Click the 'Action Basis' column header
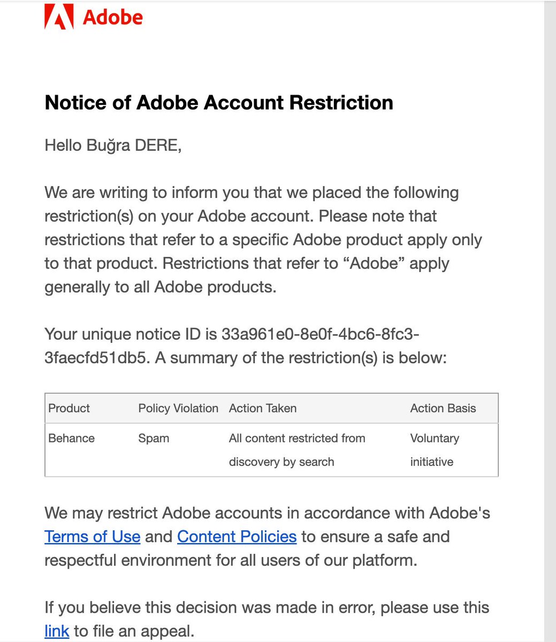 pos(443,408)
